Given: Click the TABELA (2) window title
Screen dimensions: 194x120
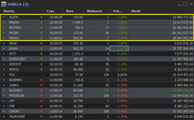Looking at the screenshot, I should 18,4.
